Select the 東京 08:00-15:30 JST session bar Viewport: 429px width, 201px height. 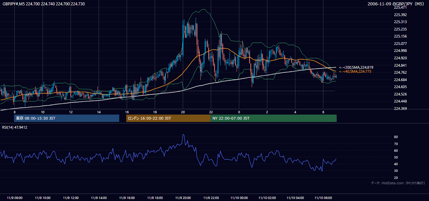[66, 118]
